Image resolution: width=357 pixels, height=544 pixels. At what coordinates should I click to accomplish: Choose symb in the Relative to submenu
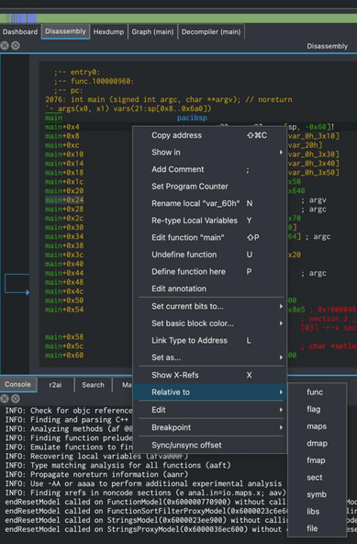point(318,494)
